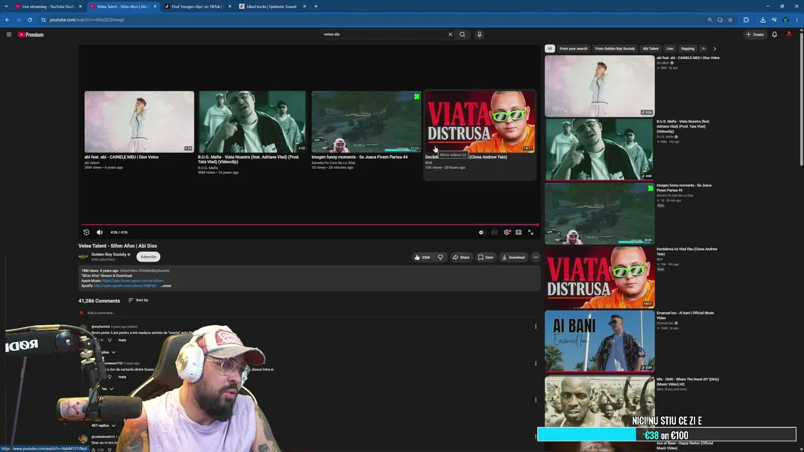The width and height of the screenshot is (804, 452).
Task: Open sidebar Emanuel Ion Ai bani video
Action: click(599, 340)
